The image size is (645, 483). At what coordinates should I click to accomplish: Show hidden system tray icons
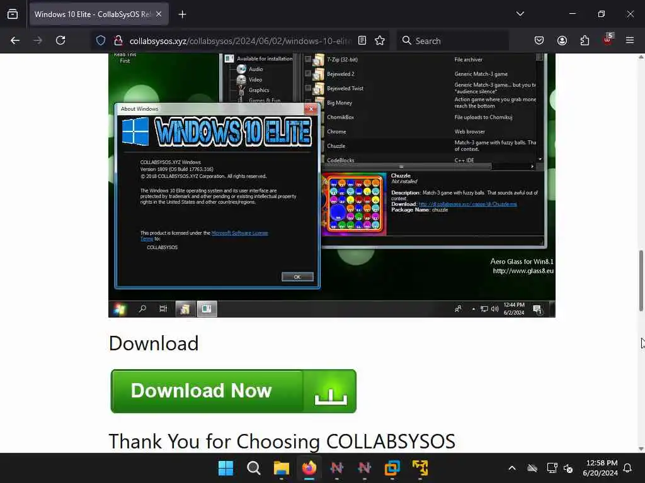511,468
